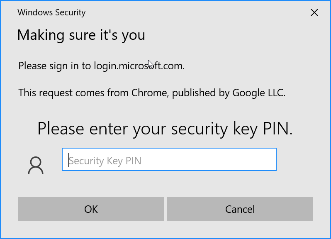Click the 'Windows Security' title text
The width and height of the screenshot is (331, 239).
51,12
